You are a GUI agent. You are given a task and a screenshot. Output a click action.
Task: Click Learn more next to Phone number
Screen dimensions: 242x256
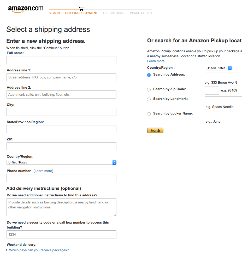click(x=43, y=171)
